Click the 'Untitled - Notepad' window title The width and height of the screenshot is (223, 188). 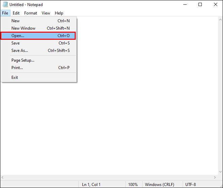pyautogui.click(x=26, y=5)
